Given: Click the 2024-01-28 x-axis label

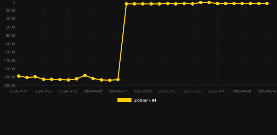Looking at the screenshot, I should pyautogui.click(x=43, y=91).
